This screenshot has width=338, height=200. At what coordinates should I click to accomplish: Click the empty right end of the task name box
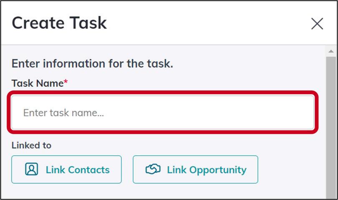(x=288, y=113)
